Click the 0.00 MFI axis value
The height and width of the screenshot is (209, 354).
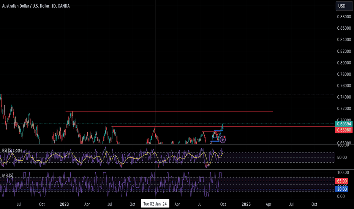click(x=341, y=196)
